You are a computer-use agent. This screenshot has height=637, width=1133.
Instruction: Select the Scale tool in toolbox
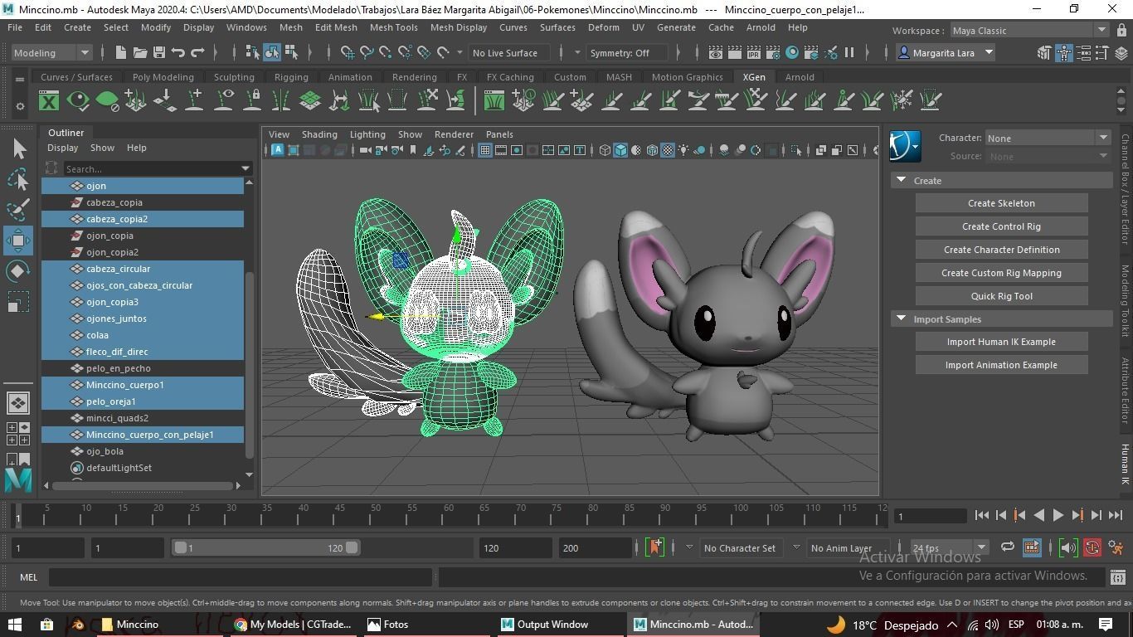click(19, 301)
